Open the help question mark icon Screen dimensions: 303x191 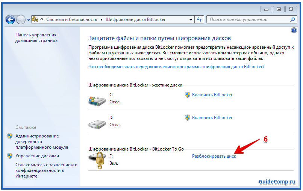pyautogui.click(x=294, y=30)
